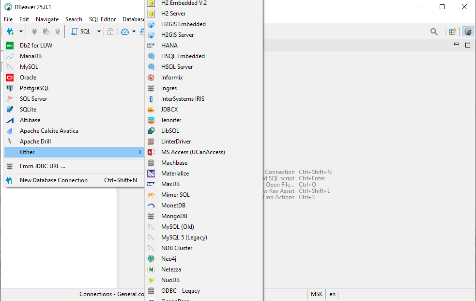476x301 pixels.
Task: Click the New Connection plug icon
Action: (10, 32)
